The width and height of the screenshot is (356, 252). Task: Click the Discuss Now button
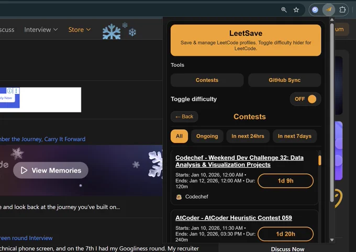pyautogui.click(x=287, y=249)
